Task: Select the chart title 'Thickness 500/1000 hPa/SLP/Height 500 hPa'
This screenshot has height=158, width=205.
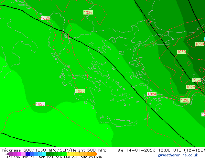Action: tap(53, 150)
